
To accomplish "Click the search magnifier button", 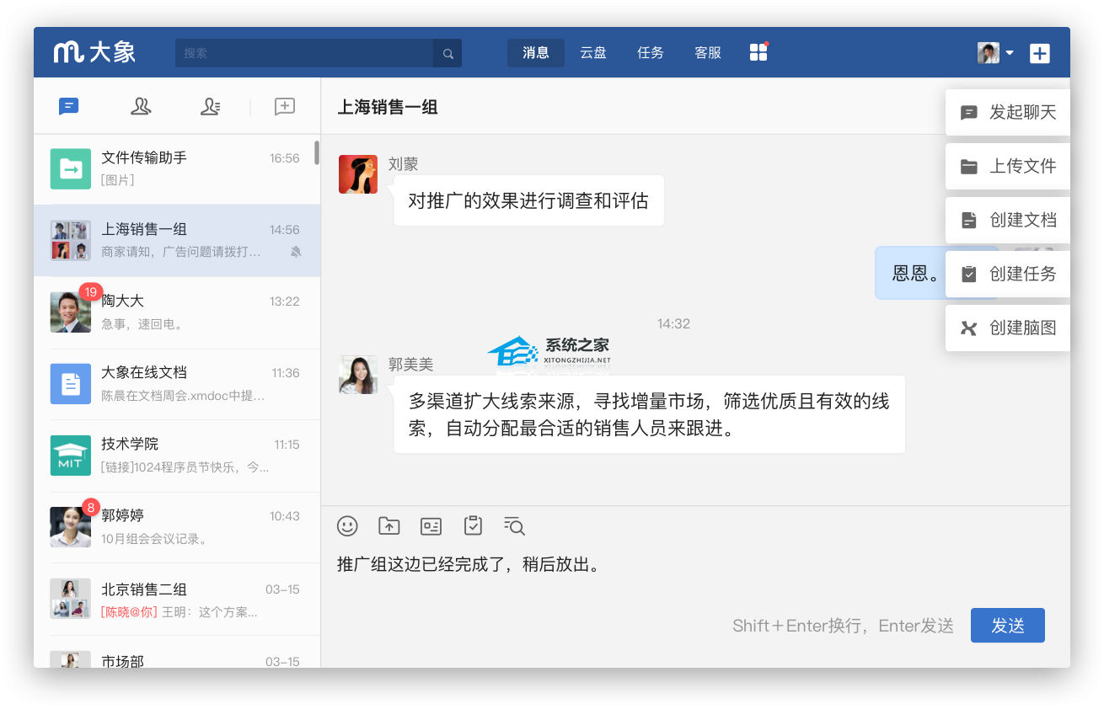I will (447, 53).
